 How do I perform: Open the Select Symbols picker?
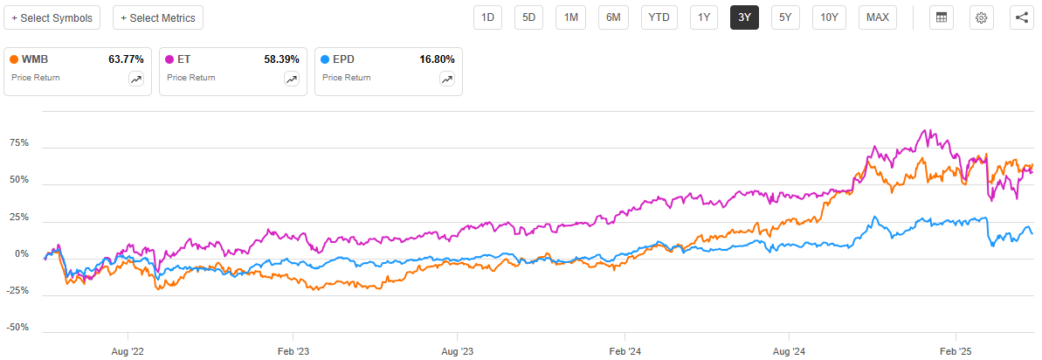tap(52, 17)
